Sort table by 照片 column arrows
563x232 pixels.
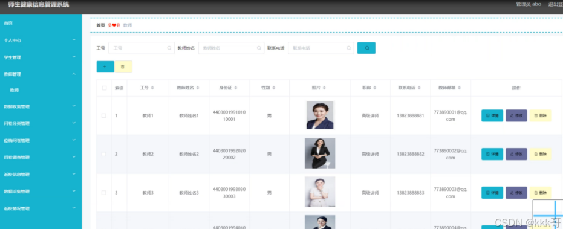click(x=324, y=88)
